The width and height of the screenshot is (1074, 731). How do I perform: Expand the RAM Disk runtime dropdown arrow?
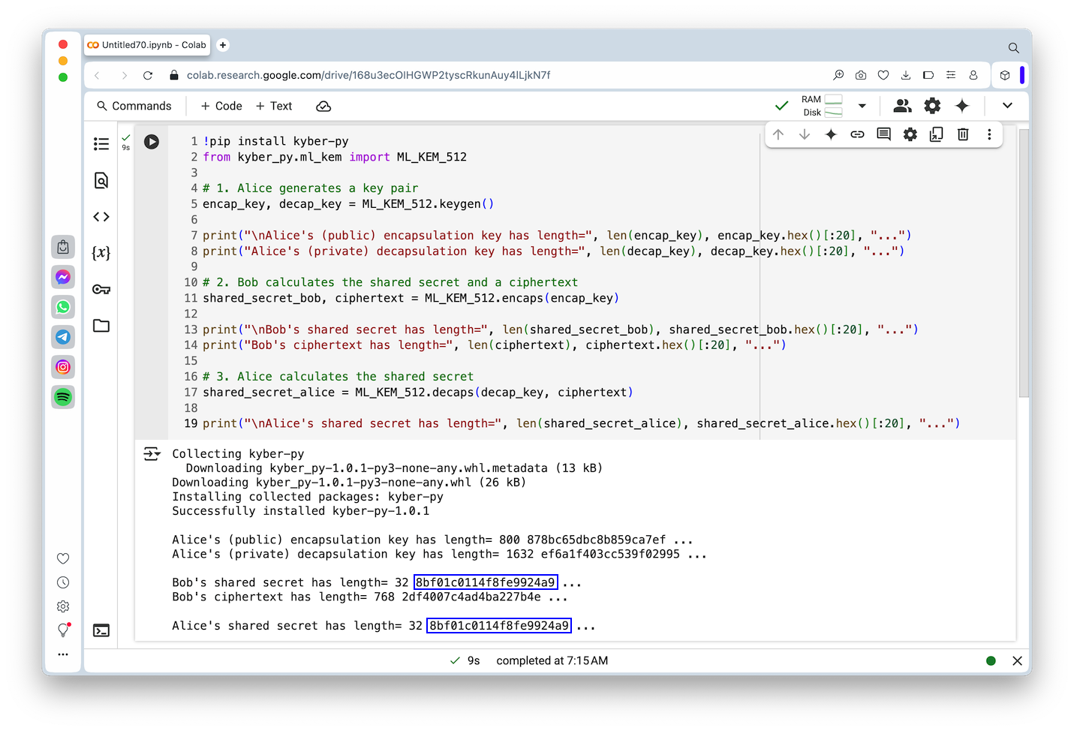[x=862, y=106]
